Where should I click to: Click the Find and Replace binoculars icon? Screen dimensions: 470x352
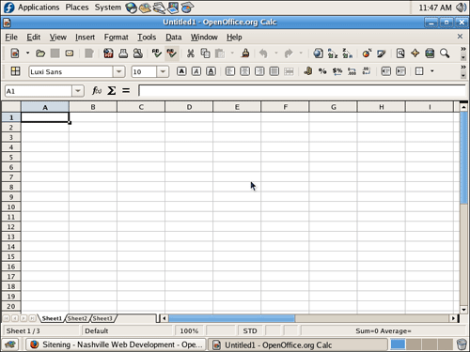point(400,54)
